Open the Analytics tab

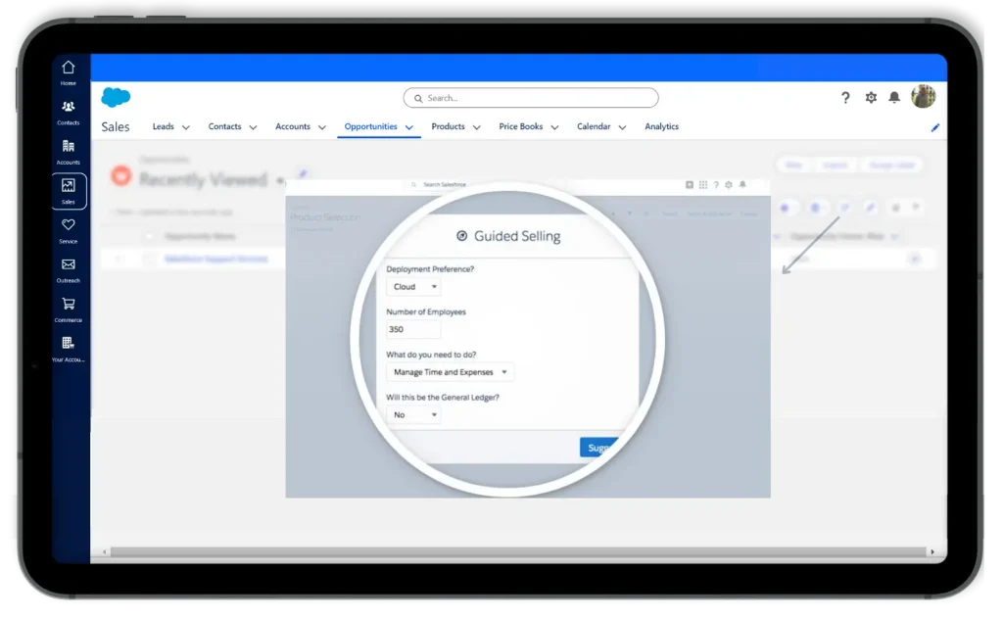[x=661, y=126]
